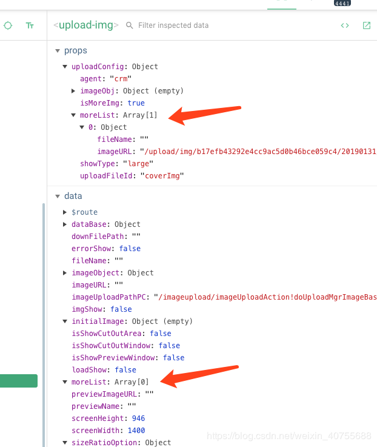This screenshot has height=447, width=377.
Task: Collapse the data section
Action: [58, 196]
